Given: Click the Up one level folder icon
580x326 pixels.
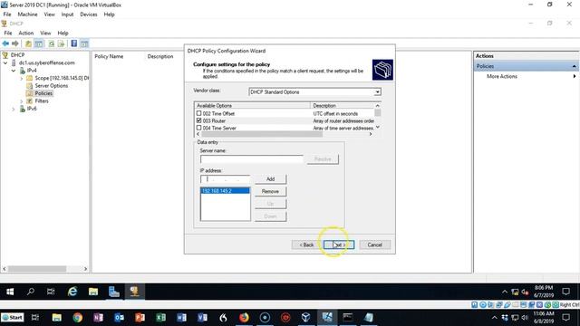Looking at the screenshot, I should 28,43.
